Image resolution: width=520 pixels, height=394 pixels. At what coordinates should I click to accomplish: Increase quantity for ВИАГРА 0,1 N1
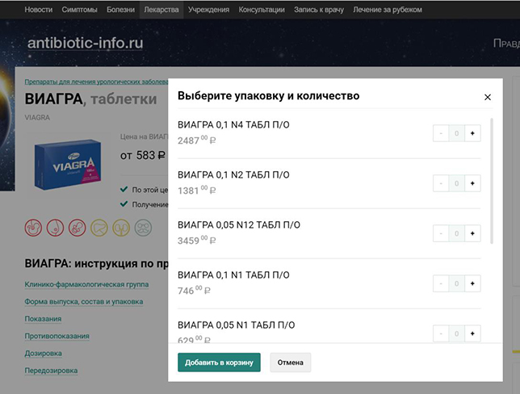(x=472, y=283)
